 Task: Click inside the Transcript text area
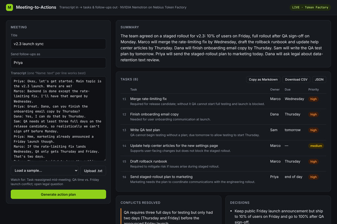[x=58, y=118]
